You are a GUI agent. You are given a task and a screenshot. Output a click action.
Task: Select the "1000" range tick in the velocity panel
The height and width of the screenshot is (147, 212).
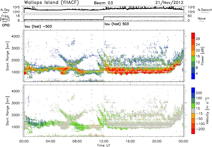tap(15, 127)
